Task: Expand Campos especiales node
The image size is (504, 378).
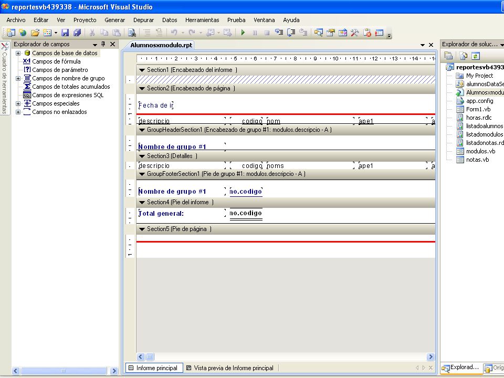Action: pos(18,103)
